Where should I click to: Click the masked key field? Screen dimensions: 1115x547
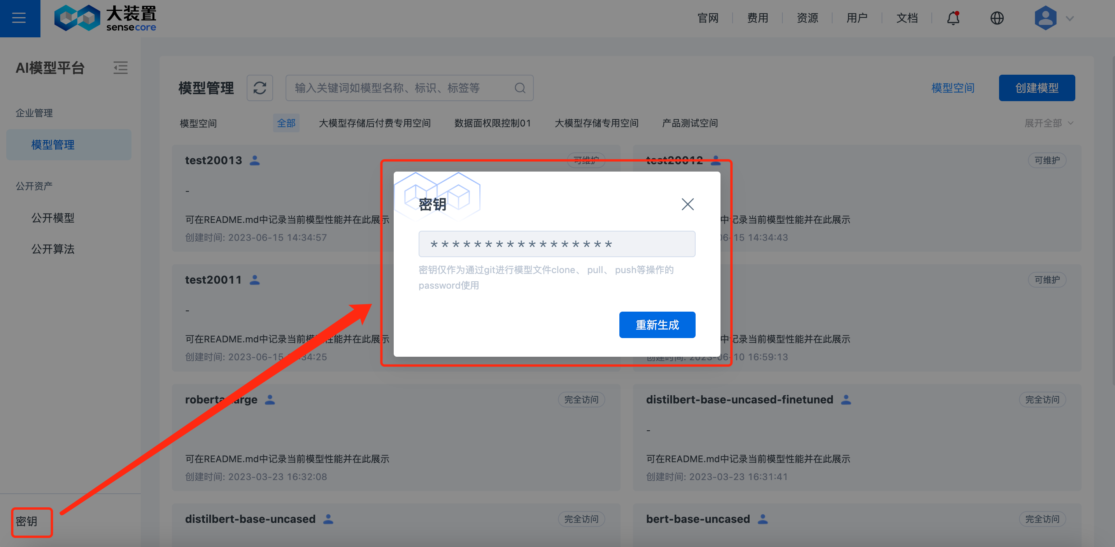557,244
